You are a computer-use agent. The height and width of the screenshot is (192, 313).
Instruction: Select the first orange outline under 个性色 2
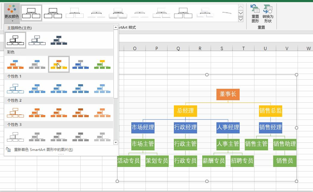click(x=15, y=113)
